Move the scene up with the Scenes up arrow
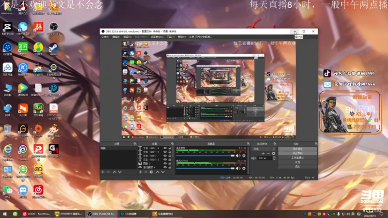The height and width of the screenshot is (218, 388). click(114, 172)
